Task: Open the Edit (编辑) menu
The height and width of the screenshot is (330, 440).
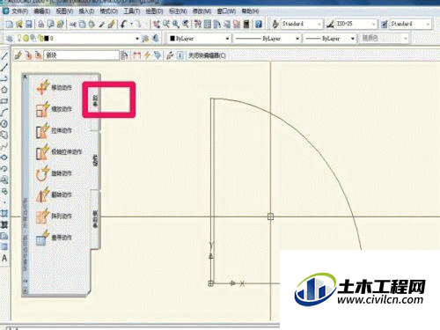Action: point(41,11)
